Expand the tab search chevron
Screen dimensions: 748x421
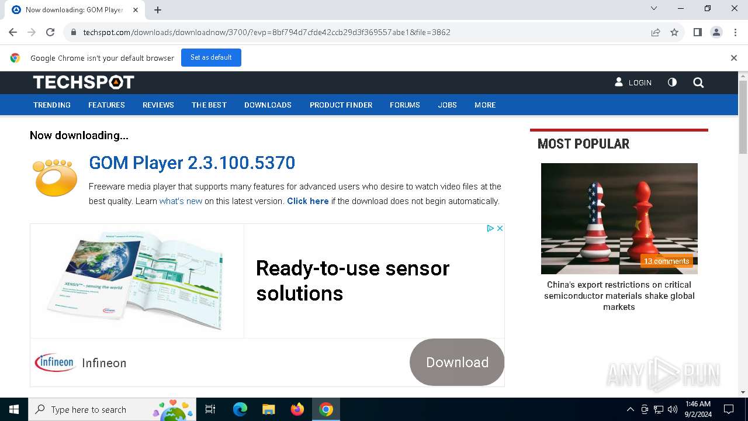pyautogui.click(x=654, y=9)
